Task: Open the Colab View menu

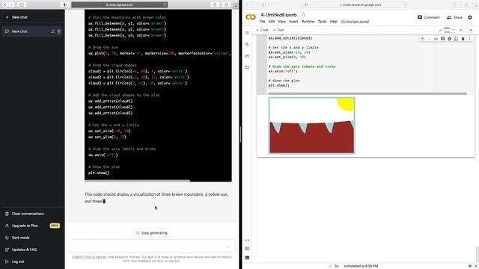Action: [x=281, y=22]
